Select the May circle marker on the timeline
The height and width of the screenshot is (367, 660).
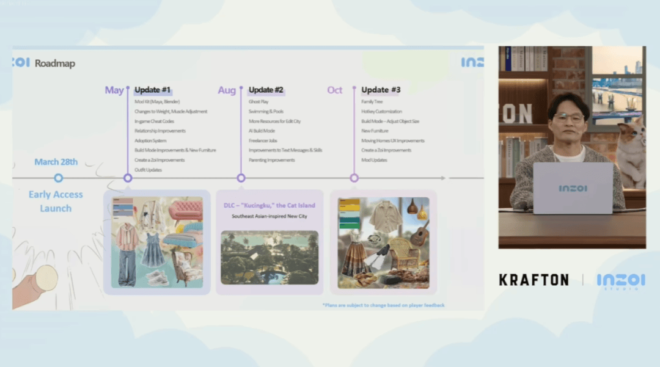tap(128, 178)
